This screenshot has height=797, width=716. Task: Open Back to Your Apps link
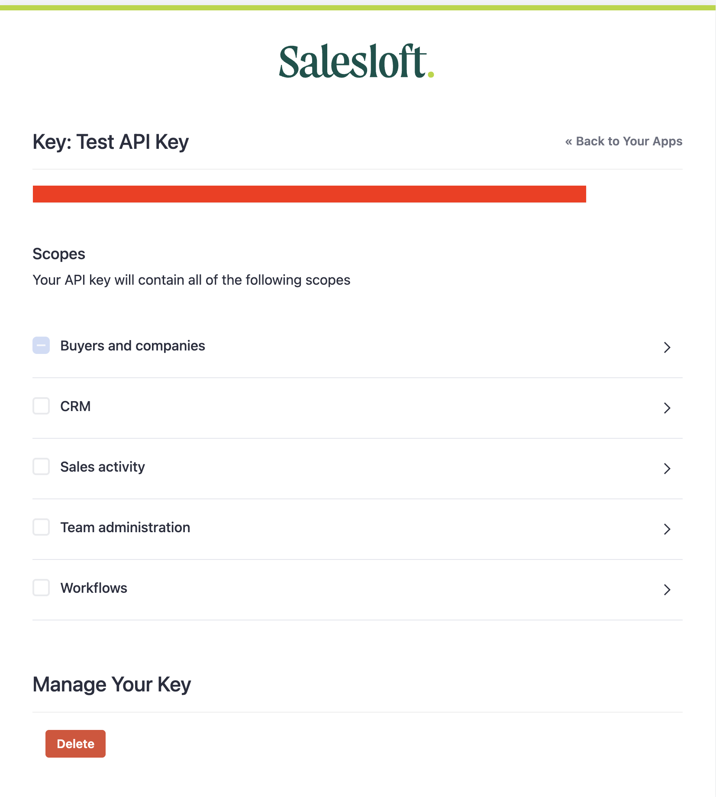point(624,141)
